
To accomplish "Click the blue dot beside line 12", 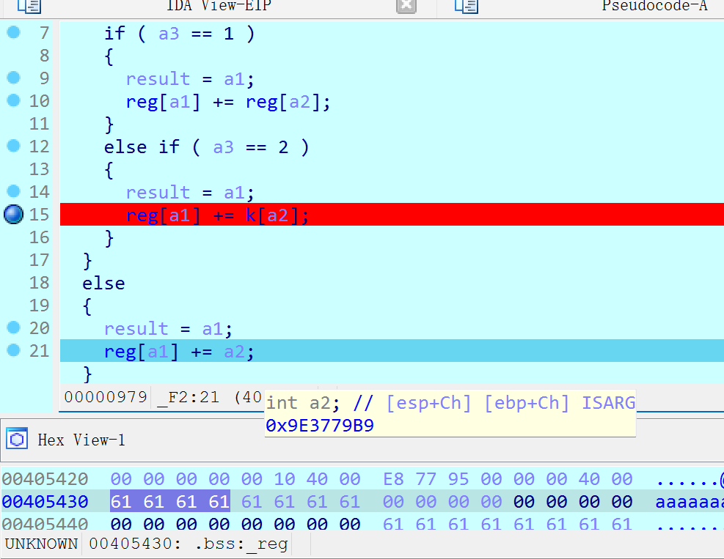I will click(x=13, y=146).
